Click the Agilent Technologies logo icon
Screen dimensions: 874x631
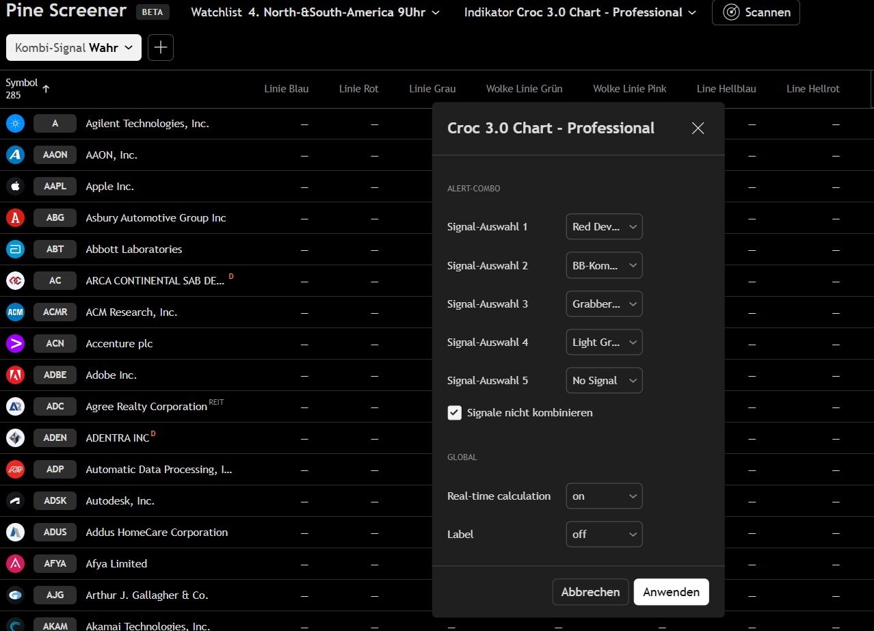pos(16,124)
